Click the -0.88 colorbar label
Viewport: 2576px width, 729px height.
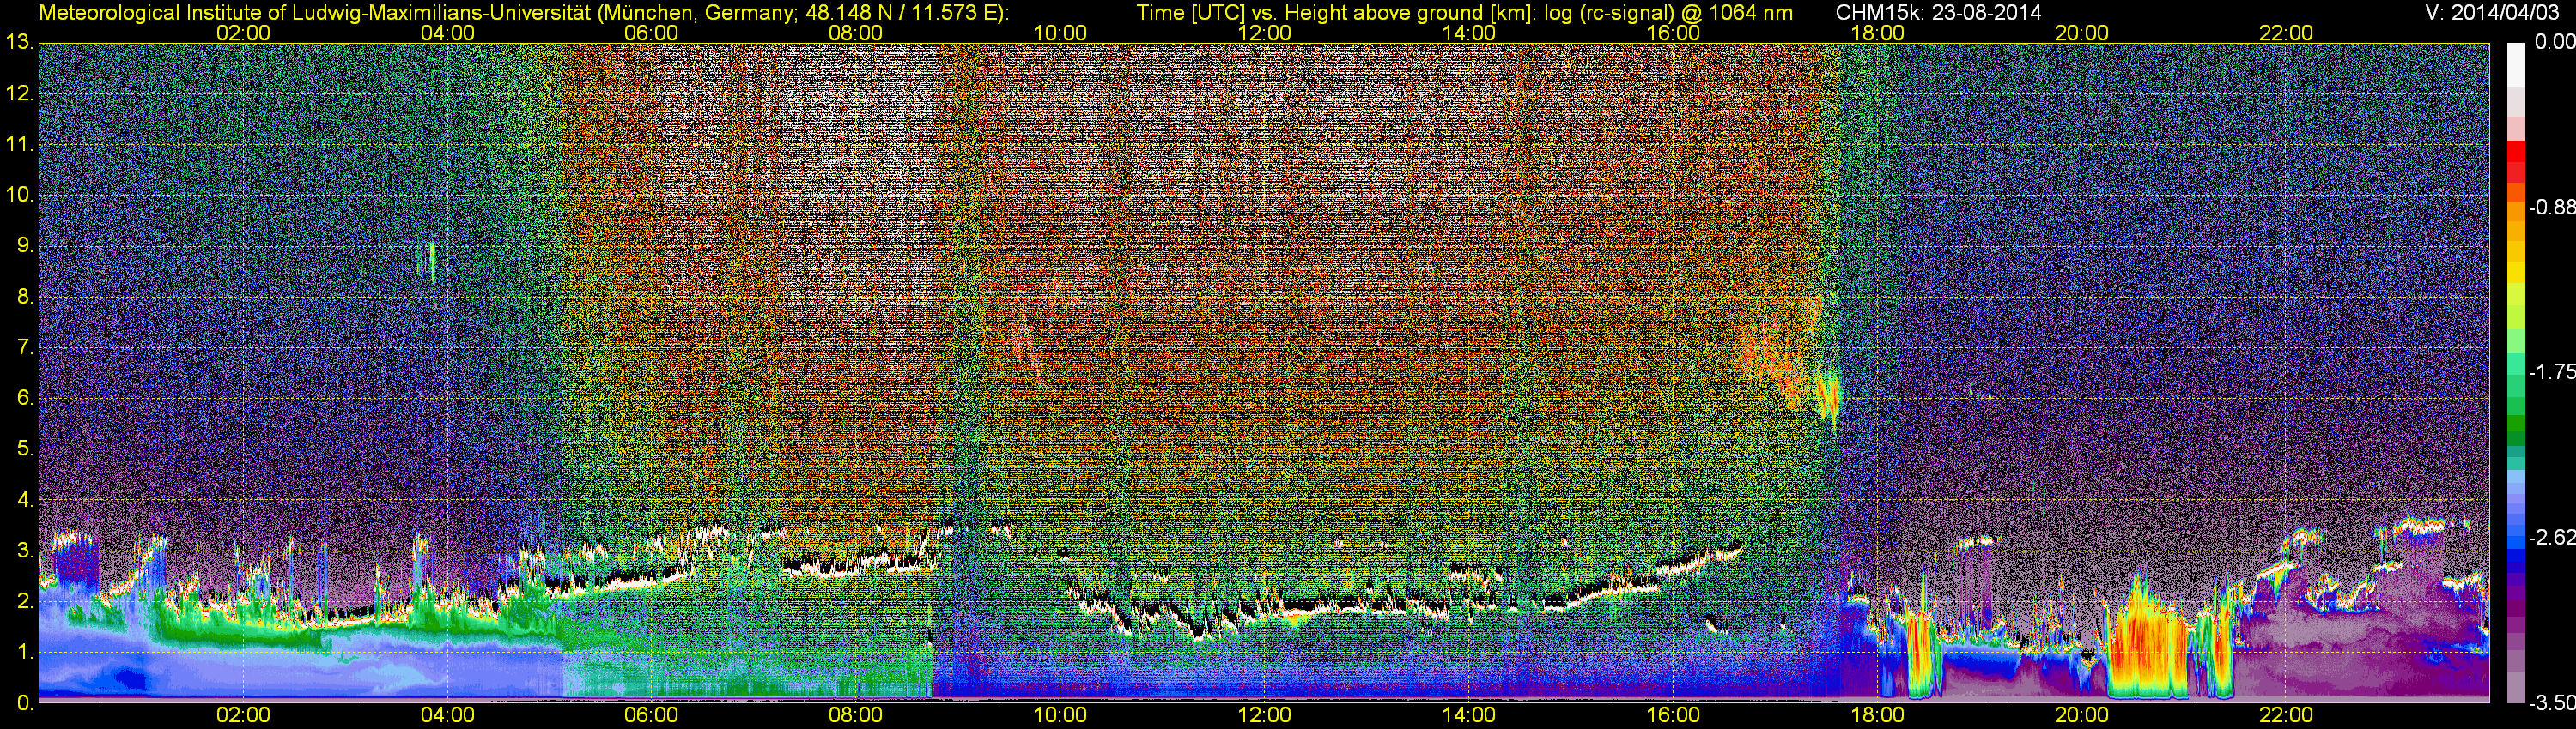[x=2551, y=208]
